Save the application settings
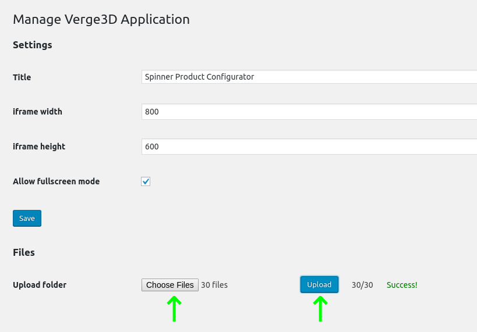 tap(27, 218)
